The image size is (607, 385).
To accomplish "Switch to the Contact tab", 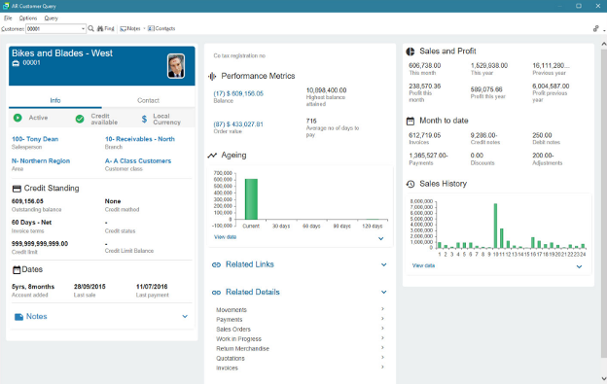I will pos(148,100).
